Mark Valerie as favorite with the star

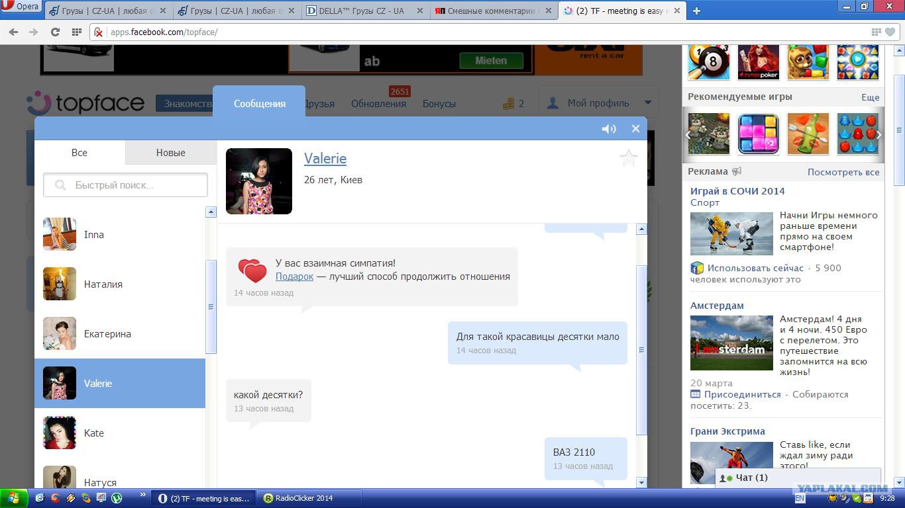click(628, 158)
